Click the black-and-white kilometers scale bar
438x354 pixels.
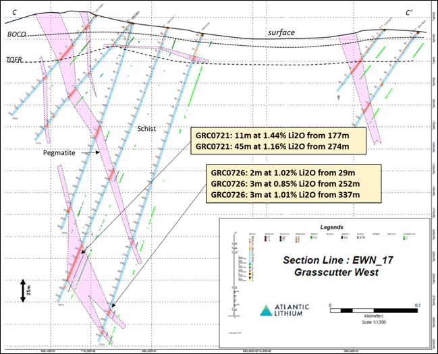point(374,310)
